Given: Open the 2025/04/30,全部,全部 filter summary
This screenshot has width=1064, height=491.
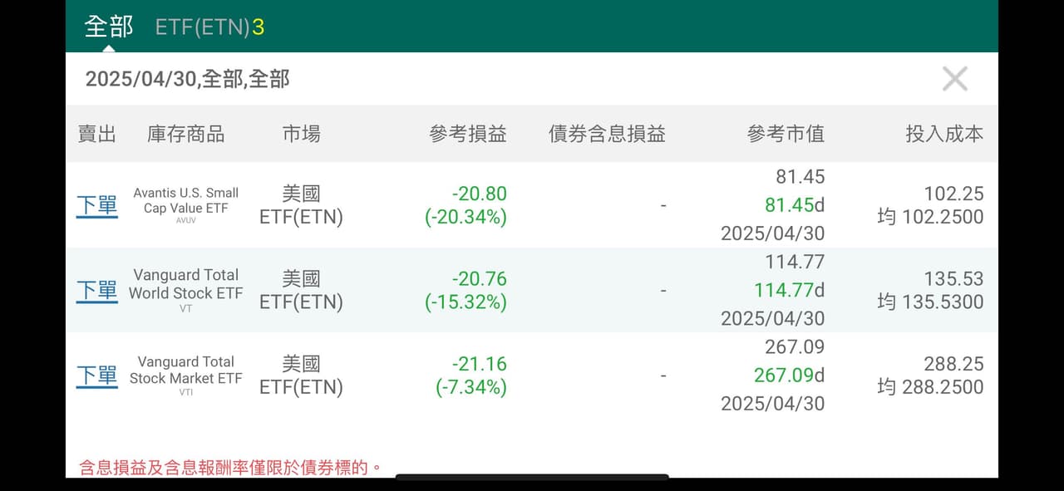Looking at the screenshot, I should point(188,79).
